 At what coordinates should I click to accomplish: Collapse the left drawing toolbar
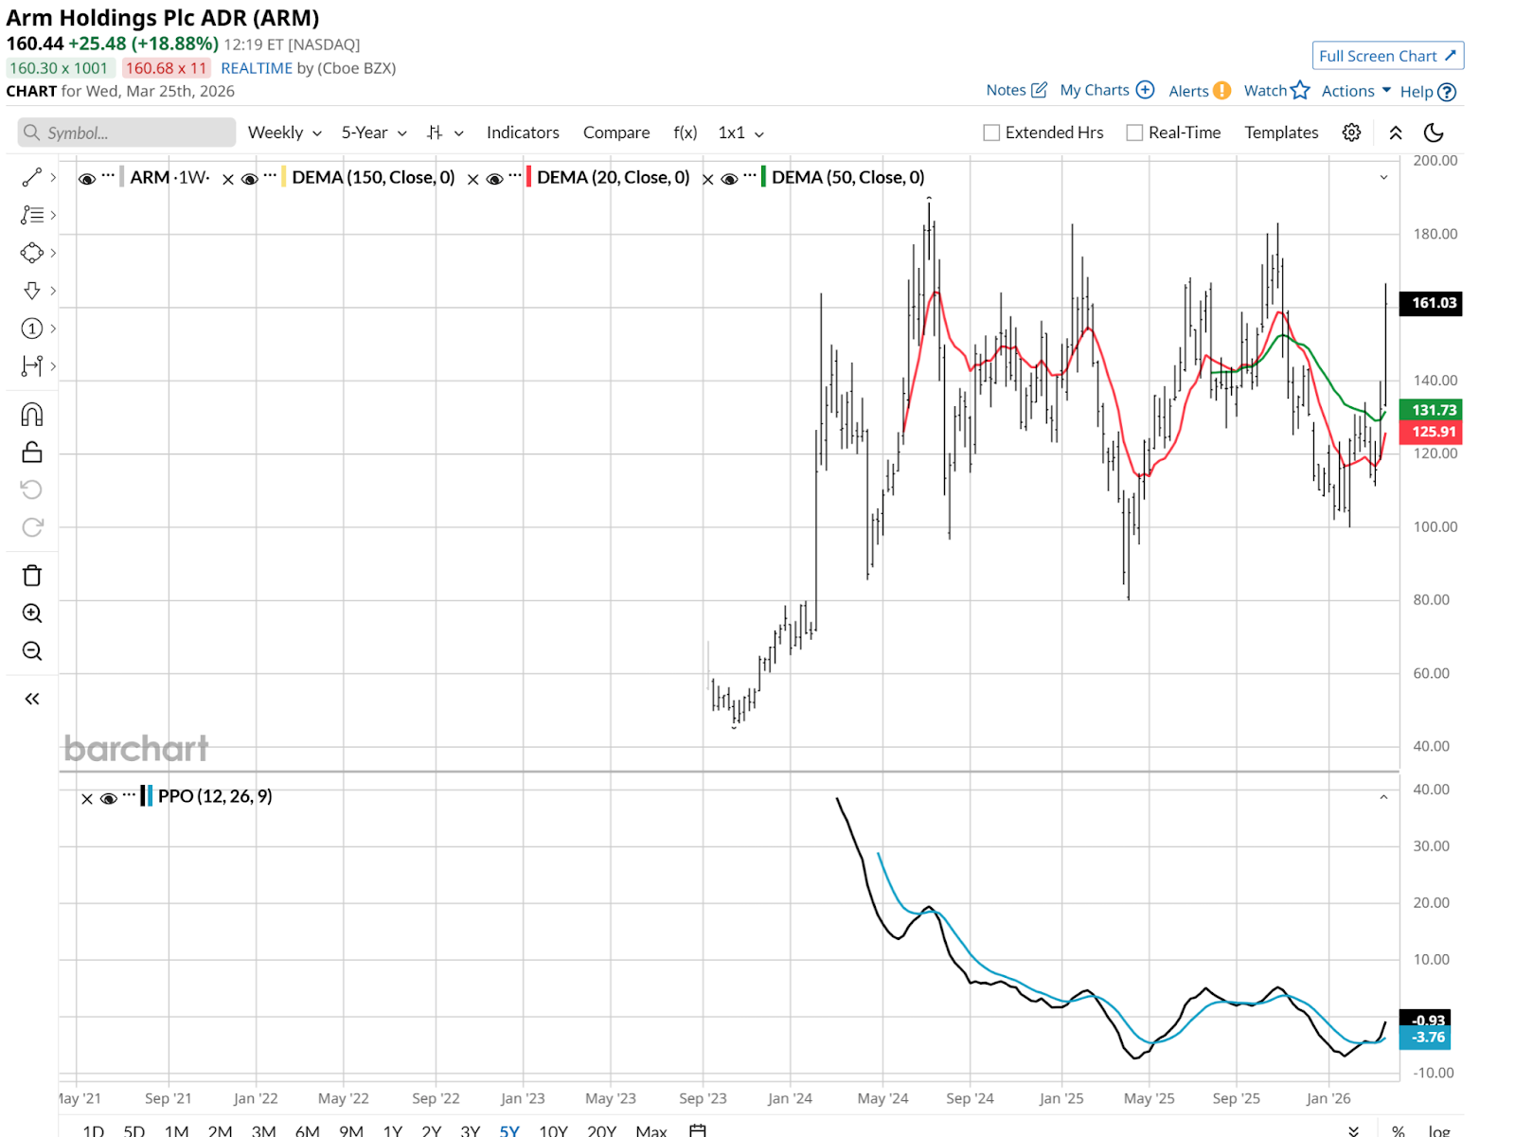click(32, 699)
